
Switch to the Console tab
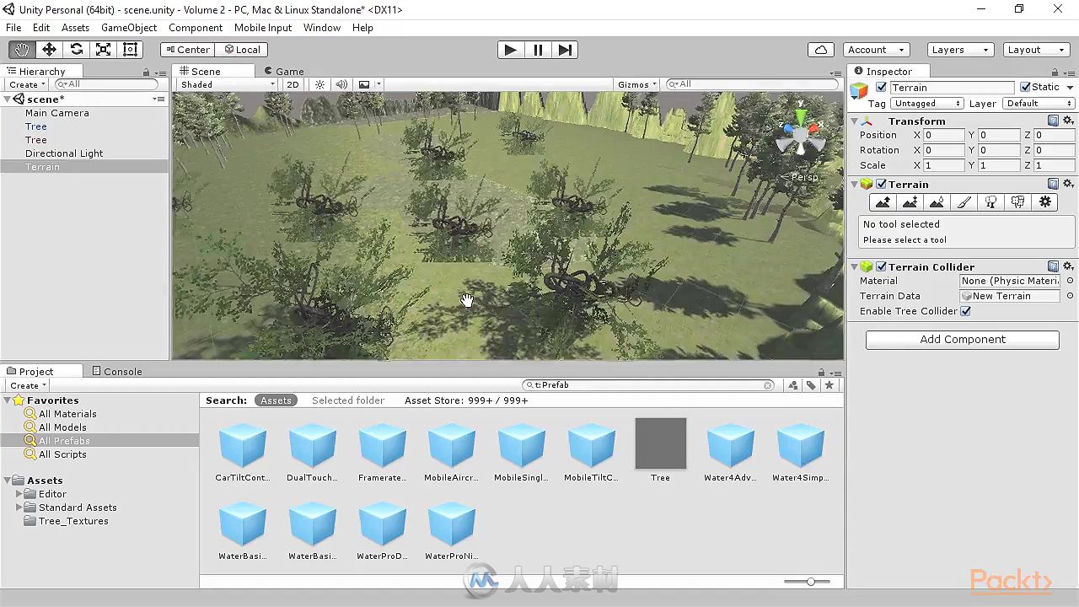coord(117,371)
